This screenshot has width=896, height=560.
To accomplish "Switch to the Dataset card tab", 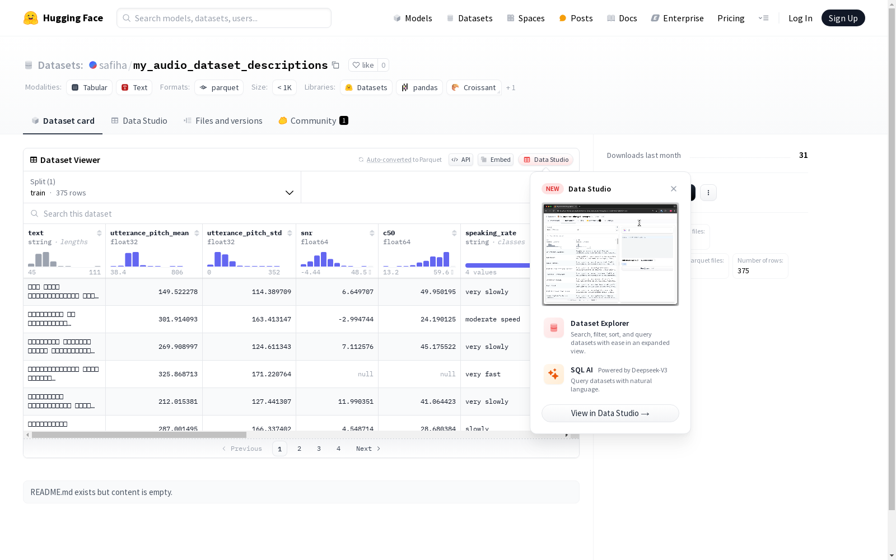I will pos(63,121).
